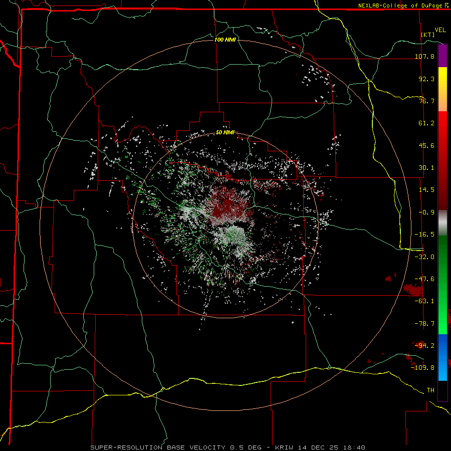
Task: Click the 100 NMI range ring label
Action: click(225, 40)
